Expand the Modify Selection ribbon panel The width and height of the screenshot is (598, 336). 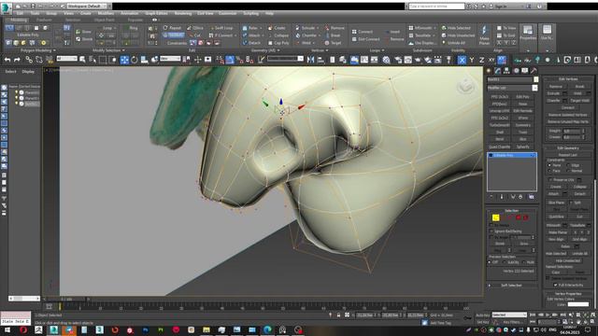(x=108, y=50)
